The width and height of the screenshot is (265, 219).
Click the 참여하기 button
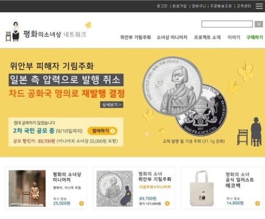click(102, 131)
